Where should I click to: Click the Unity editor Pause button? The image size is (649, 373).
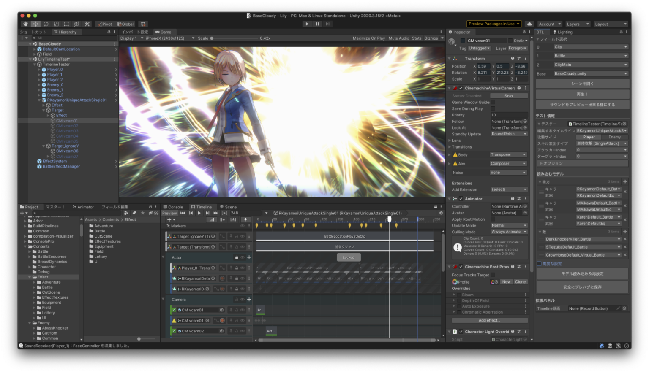(317, 24)
